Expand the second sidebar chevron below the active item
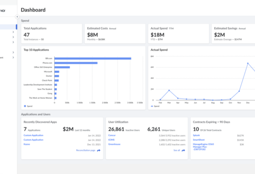The height and width of the screenshot is (174, 255). point(13,37)
